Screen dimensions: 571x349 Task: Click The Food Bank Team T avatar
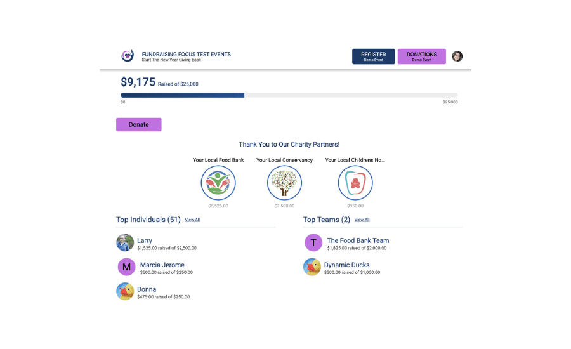[x=313, y=242]
